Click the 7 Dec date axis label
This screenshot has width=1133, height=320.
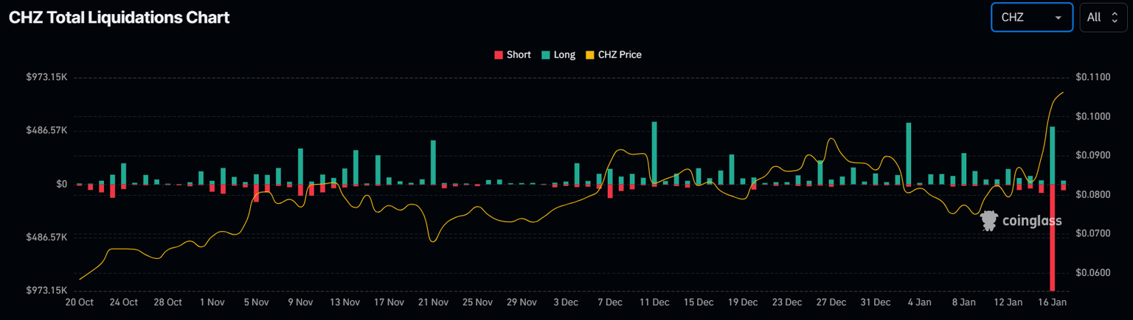point(610,302)
